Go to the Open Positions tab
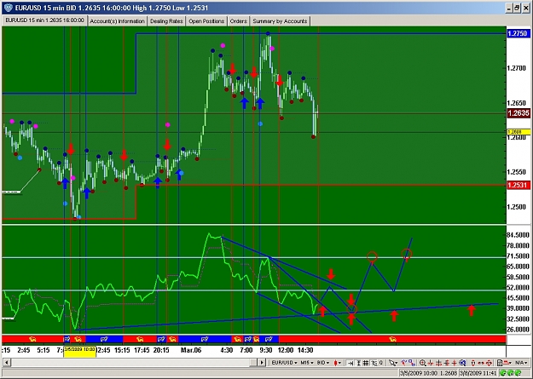 click(206, 21)
